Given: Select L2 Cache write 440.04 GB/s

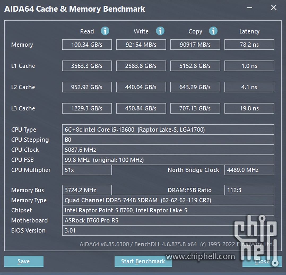Looking at the screenshot, I should click(141, 87).
